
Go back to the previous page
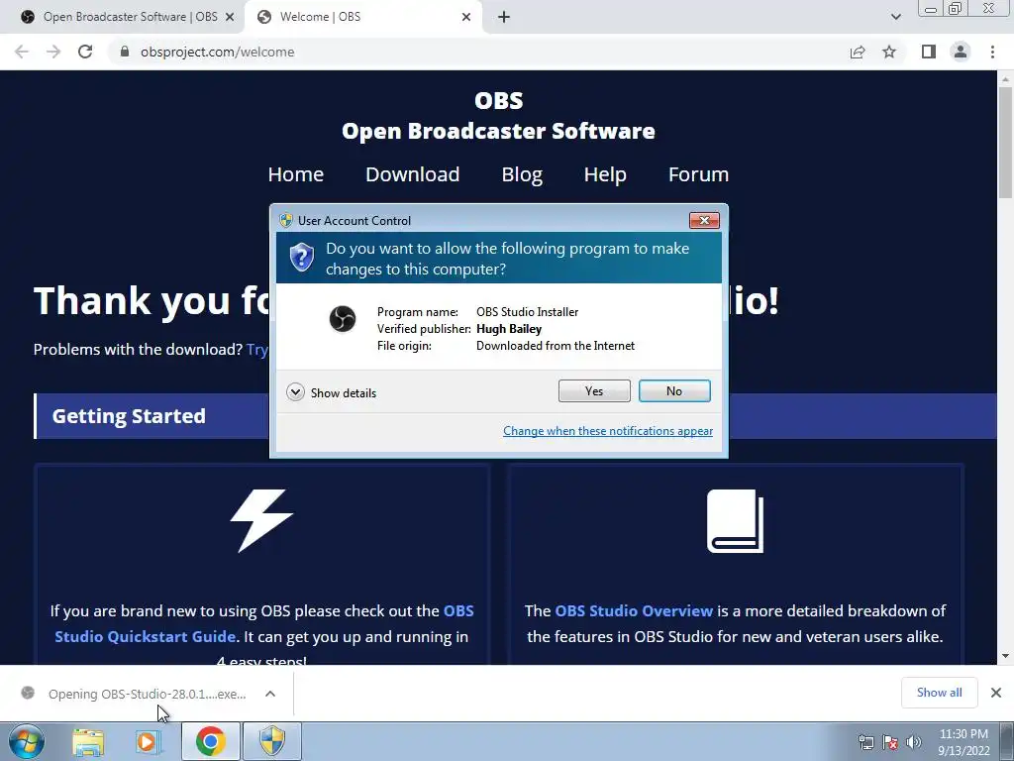coord(22,52)
